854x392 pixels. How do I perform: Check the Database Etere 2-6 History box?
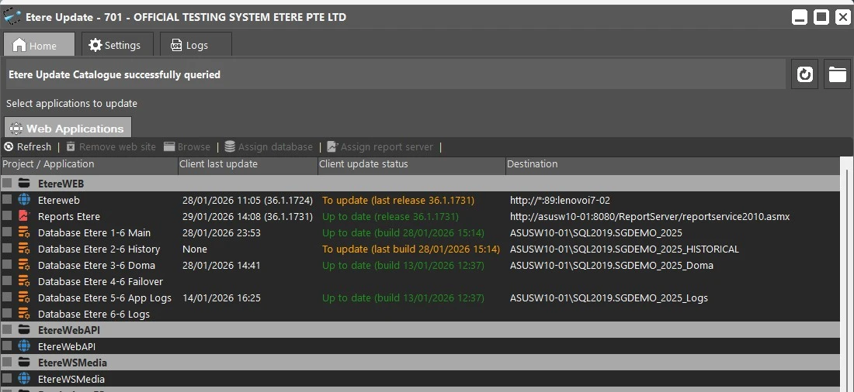pyautogui.click(x=7, y=249)
